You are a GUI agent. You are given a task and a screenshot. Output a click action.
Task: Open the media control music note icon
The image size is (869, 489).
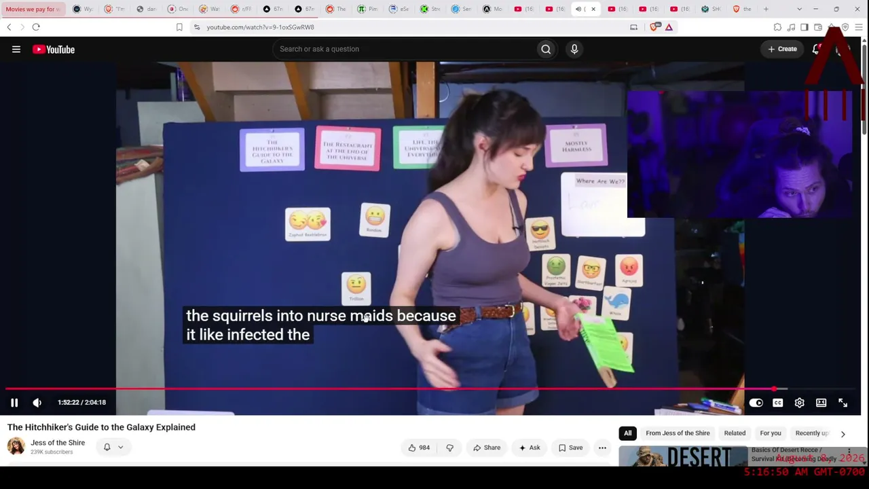coord(791,27)
